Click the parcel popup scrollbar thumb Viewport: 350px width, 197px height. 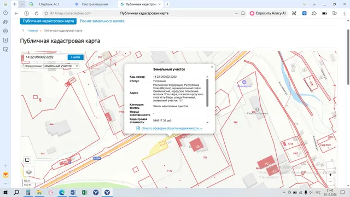coord(207,92)
